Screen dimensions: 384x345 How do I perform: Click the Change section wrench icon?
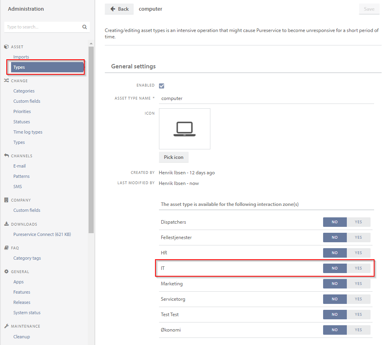click(x=8, y=81)
